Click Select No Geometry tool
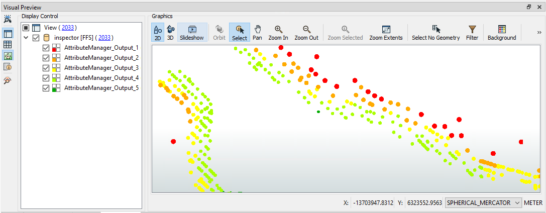 (x=435, y=32)
